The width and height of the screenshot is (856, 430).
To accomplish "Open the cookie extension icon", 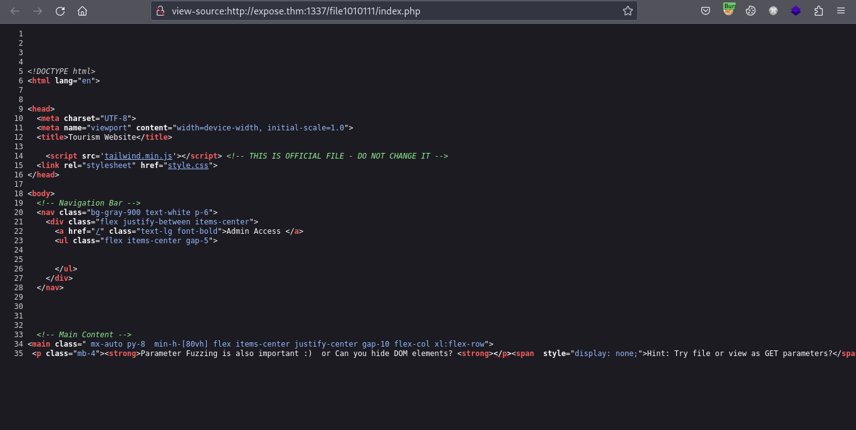I will click(x=751, y=11).
